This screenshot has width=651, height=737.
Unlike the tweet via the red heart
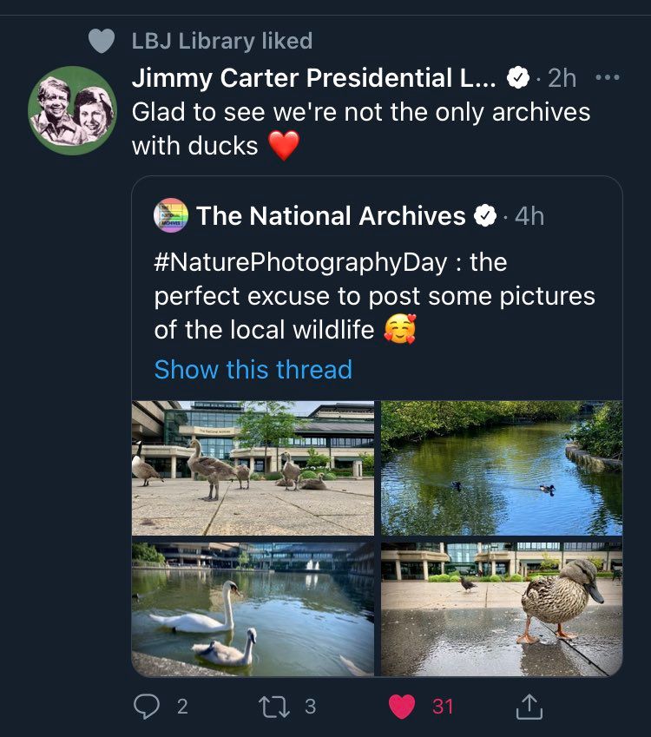point(401,707)
